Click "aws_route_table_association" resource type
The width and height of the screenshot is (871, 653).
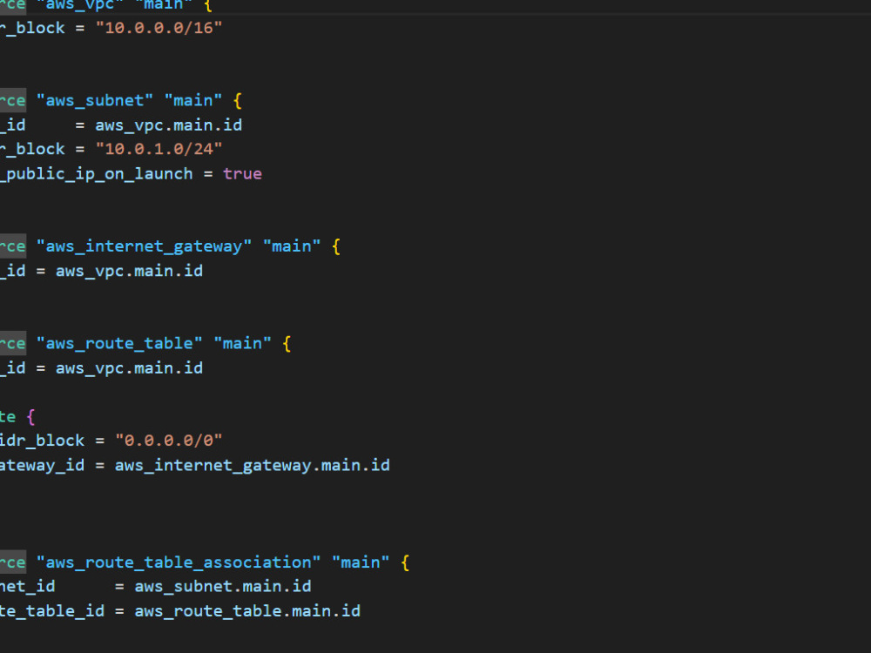pos(179,562)
